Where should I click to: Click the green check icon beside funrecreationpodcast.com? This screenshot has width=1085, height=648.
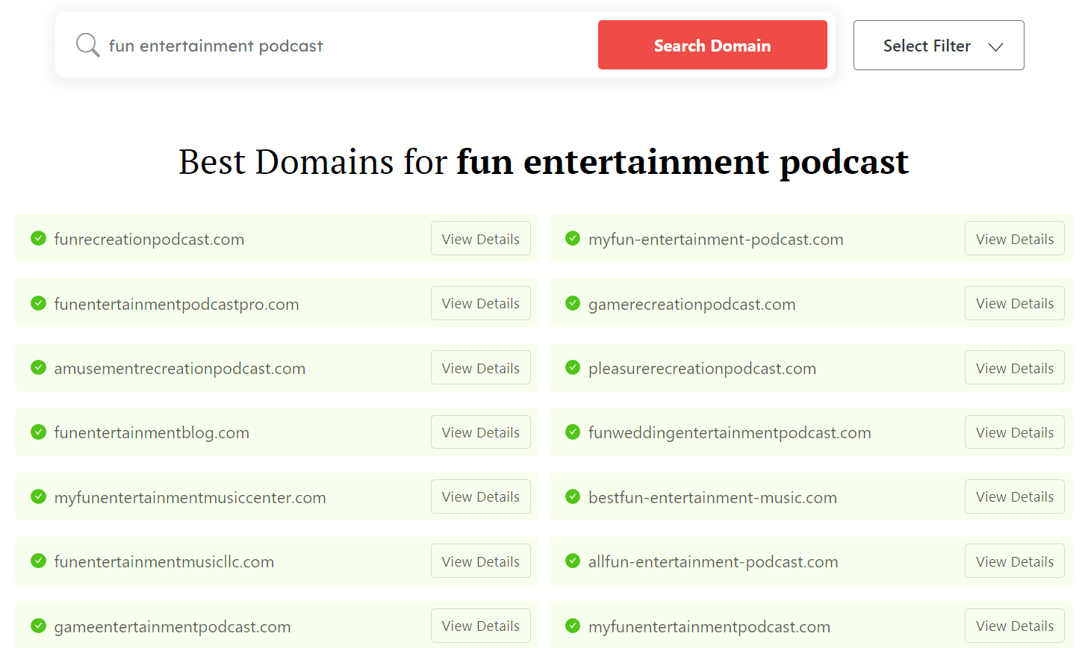click(38, 238)
